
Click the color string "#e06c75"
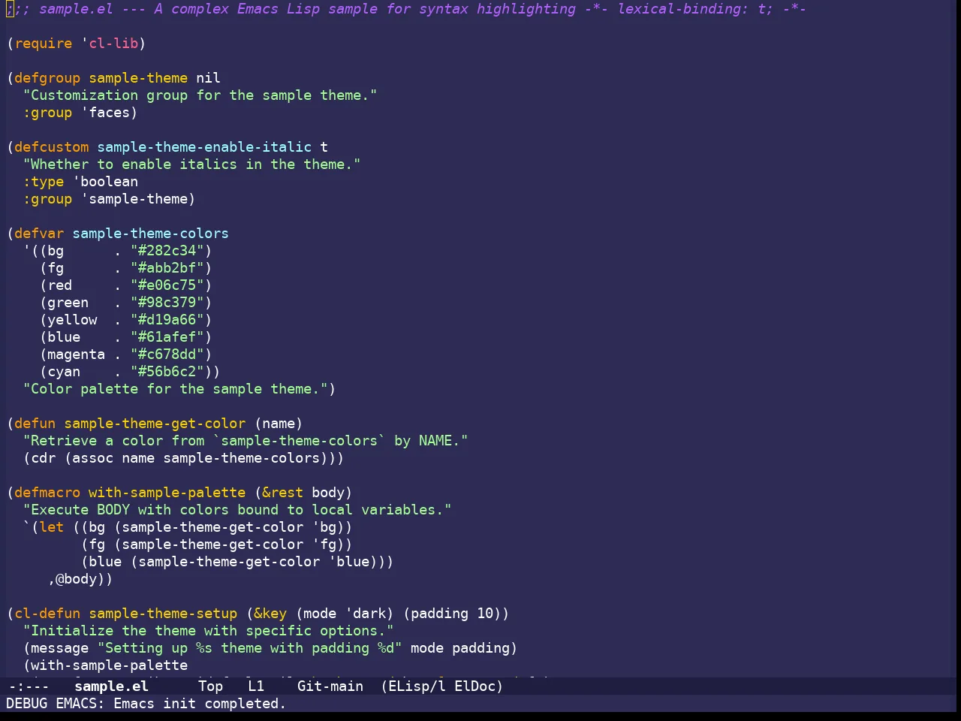(x=167, y=285)
